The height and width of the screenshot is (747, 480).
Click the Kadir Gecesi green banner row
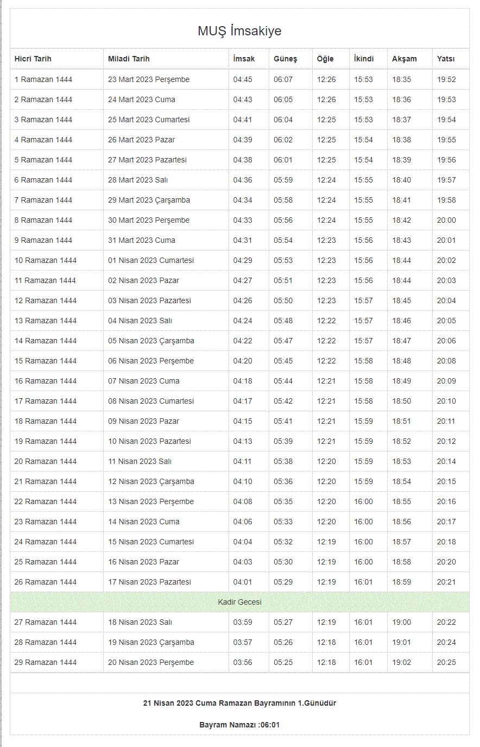tap(239, 602)
